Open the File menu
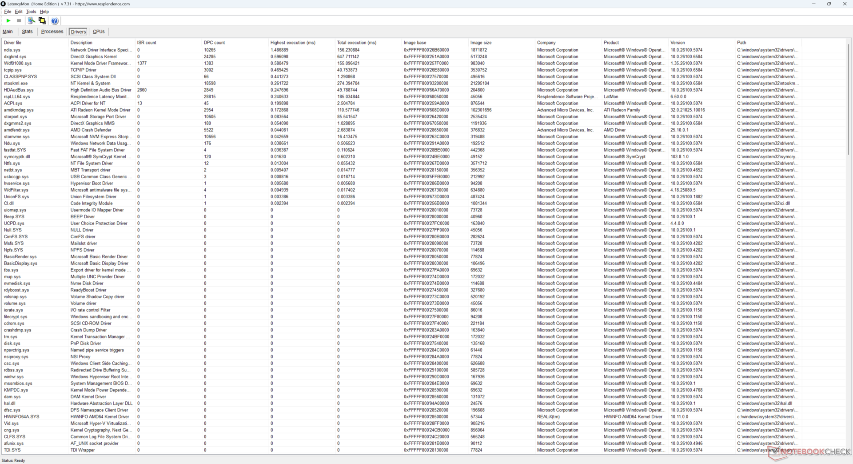Screen dimensions: 853x464 tap(8, 12)
